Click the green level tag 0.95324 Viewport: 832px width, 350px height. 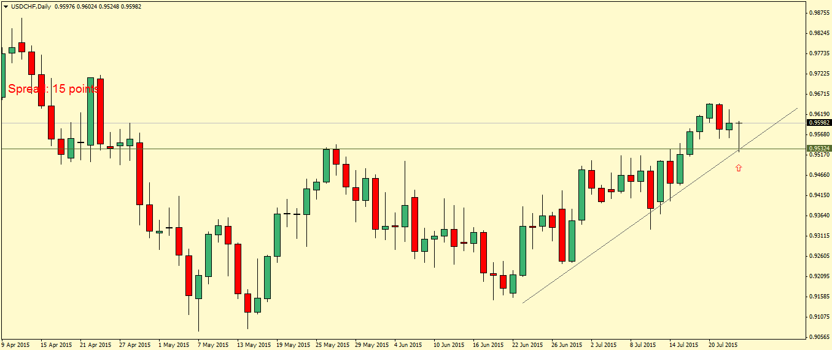pos(818,149)
